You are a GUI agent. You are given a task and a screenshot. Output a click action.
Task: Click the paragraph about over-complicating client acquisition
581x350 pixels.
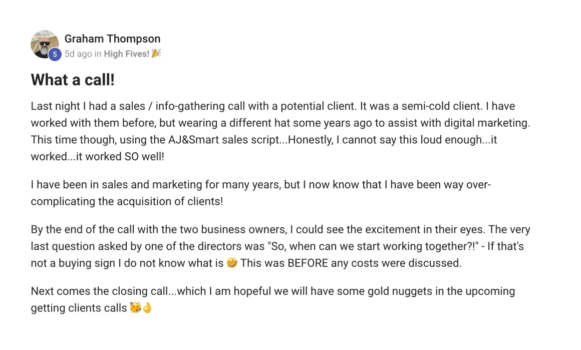tap(260, 193)
